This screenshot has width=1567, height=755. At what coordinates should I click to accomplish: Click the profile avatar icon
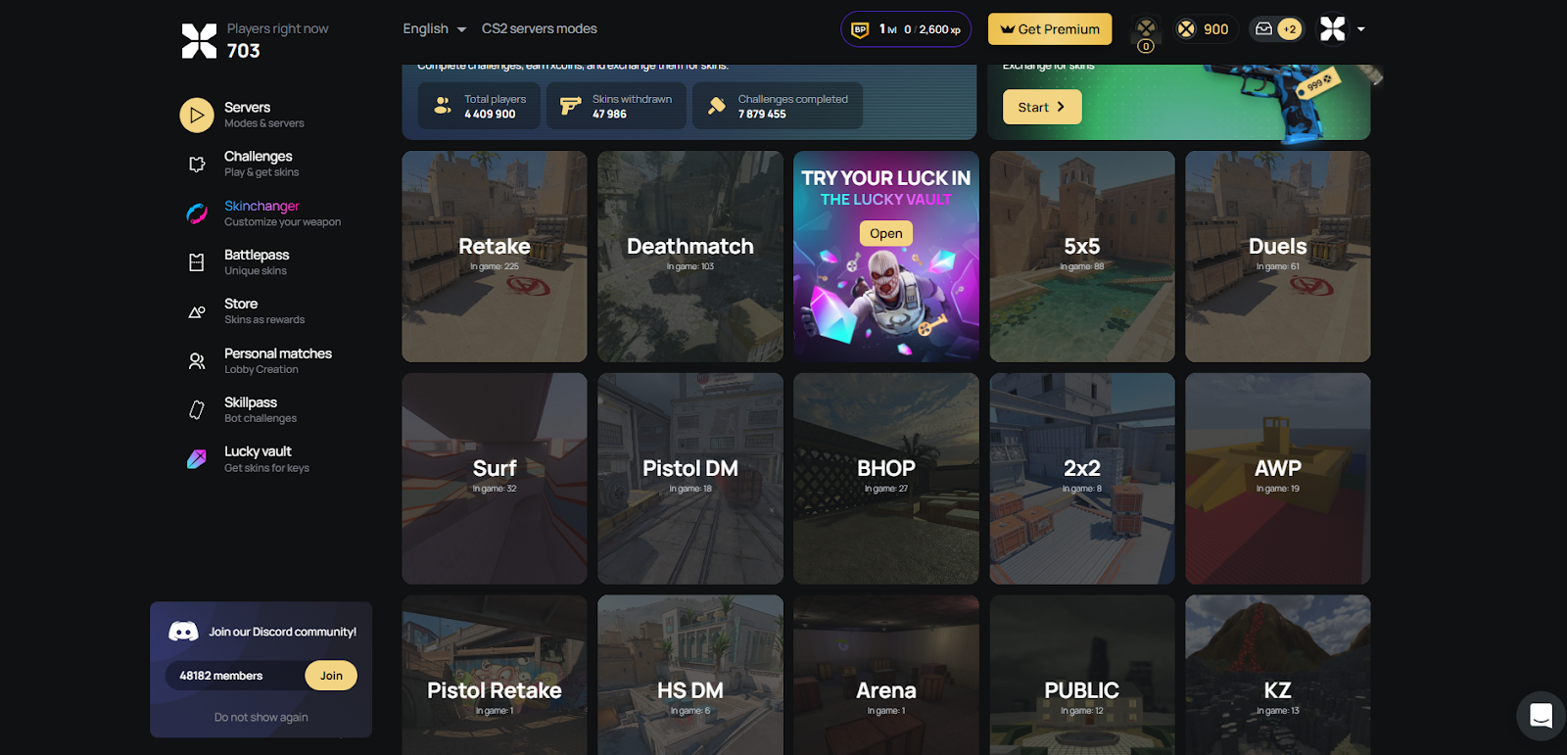click(x=1333, y=29)
